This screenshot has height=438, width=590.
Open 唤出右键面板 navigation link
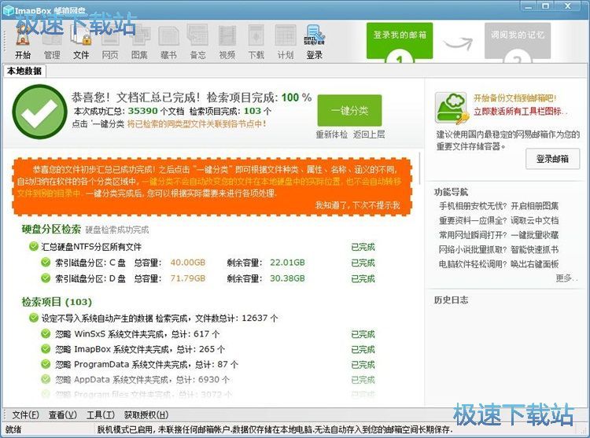[x=534, y=264]
